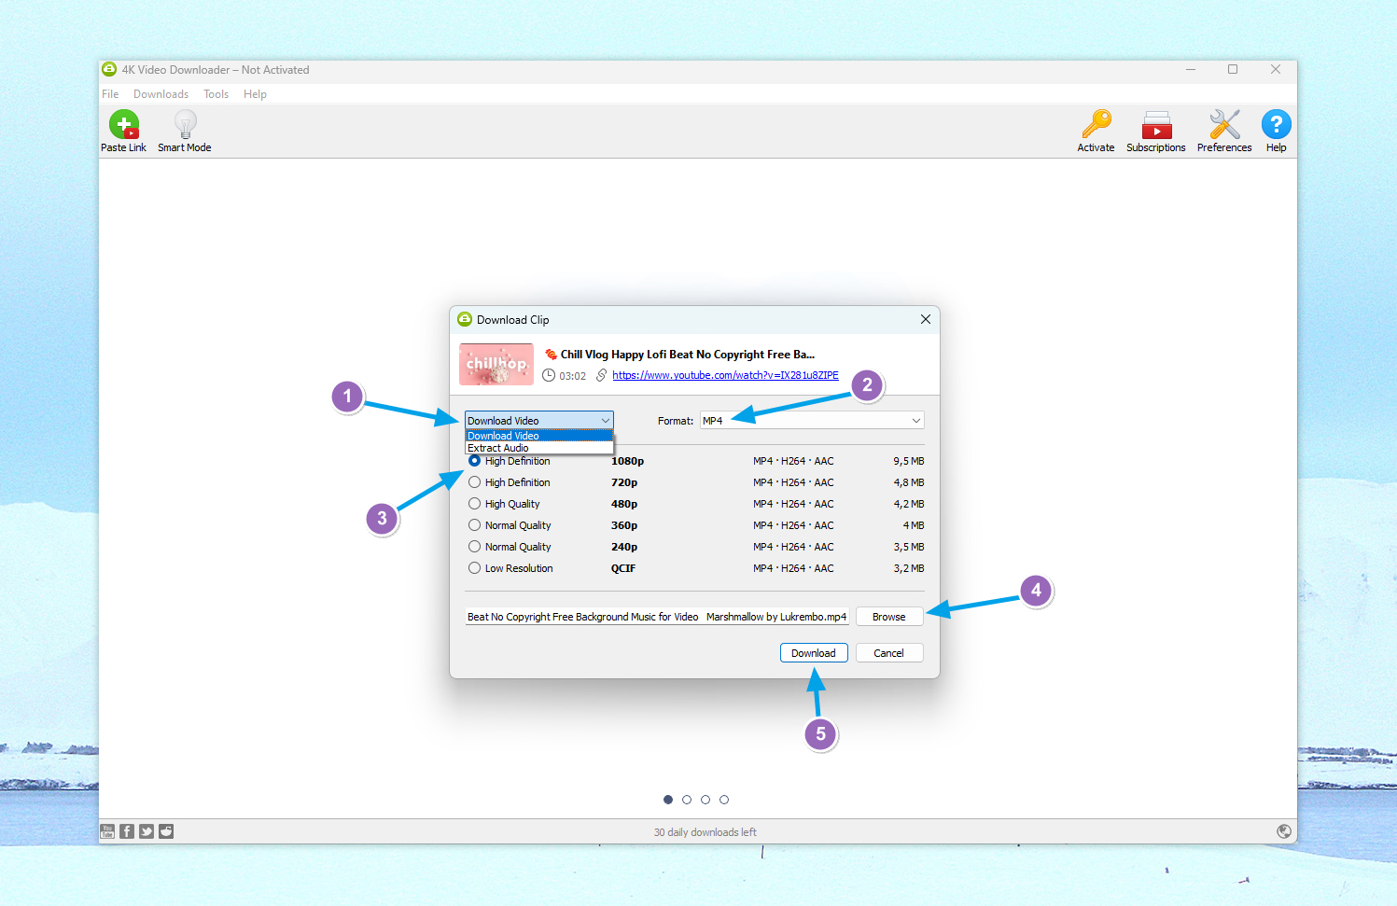This screenshot has height=906, width=1397.
Task: Toggle Smart Mode lightbulb icon
Action: pyautogui.click(x=185, y=125)
